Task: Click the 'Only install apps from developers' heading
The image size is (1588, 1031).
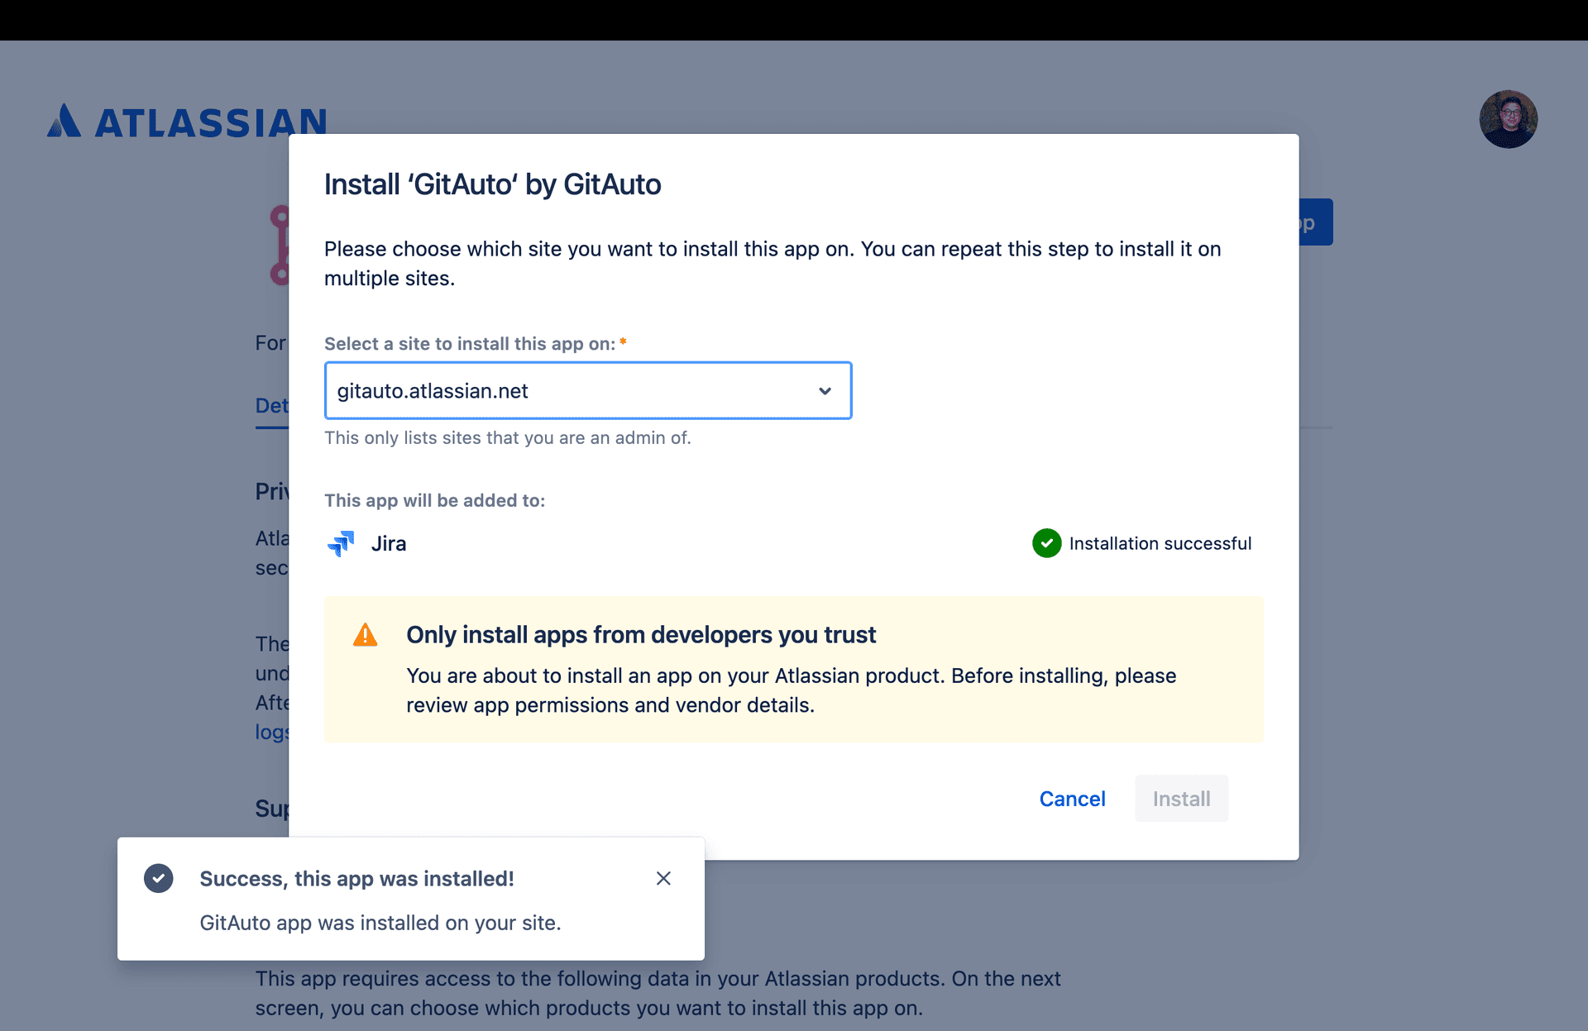Action: click(x=640, y=635)
